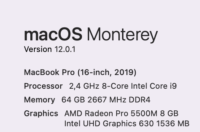Select the 2,4 GHz processor speed value
Viewport: 200px width, 132px height.
tap(84, 86)
